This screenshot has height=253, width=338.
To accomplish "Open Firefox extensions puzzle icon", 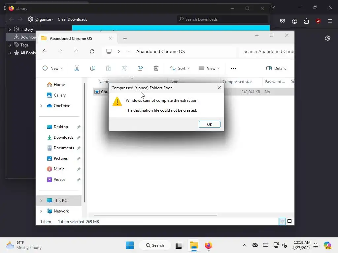I will tap(306, 21).
